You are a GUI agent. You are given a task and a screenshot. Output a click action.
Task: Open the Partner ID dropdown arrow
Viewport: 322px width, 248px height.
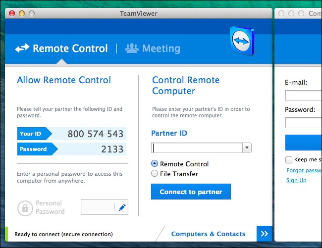coord(247,148)
